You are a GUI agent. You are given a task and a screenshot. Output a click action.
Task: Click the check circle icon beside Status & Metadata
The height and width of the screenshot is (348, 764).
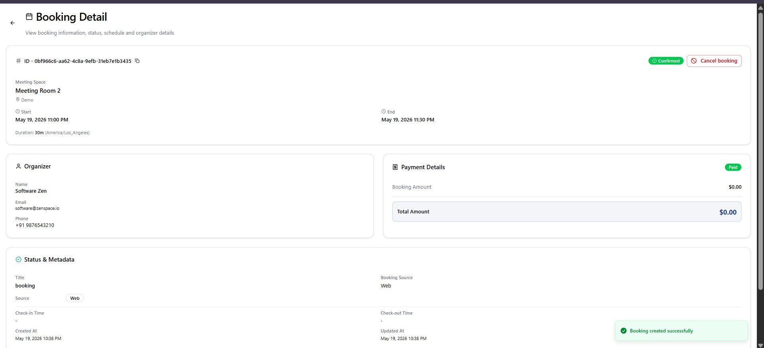(x=18, y=260)
